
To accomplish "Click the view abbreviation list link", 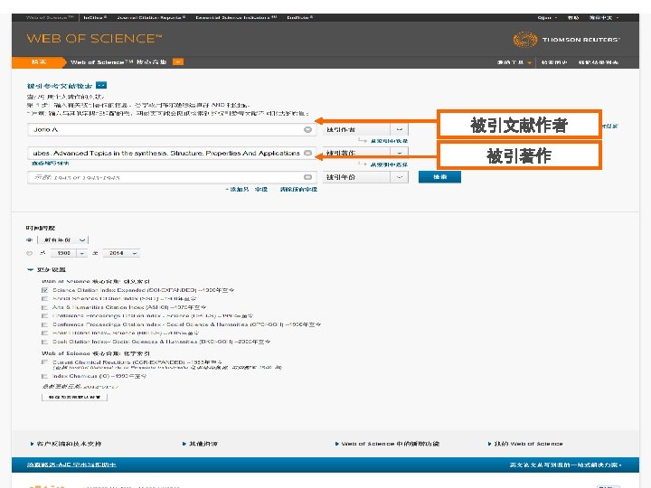I will pyautogui.click(x=51, y=163).
